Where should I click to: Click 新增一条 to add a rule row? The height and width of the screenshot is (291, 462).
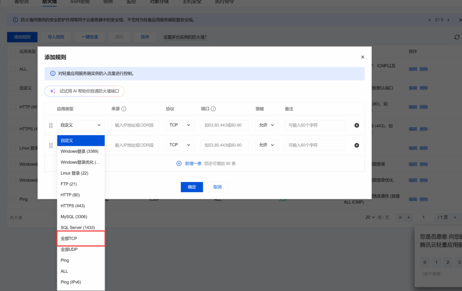(193, 163)
